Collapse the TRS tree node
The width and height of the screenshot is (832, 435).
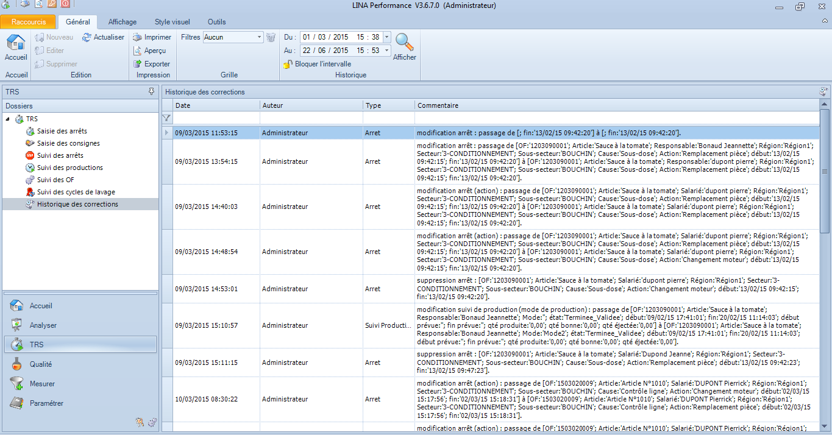[x=7, y=119]
